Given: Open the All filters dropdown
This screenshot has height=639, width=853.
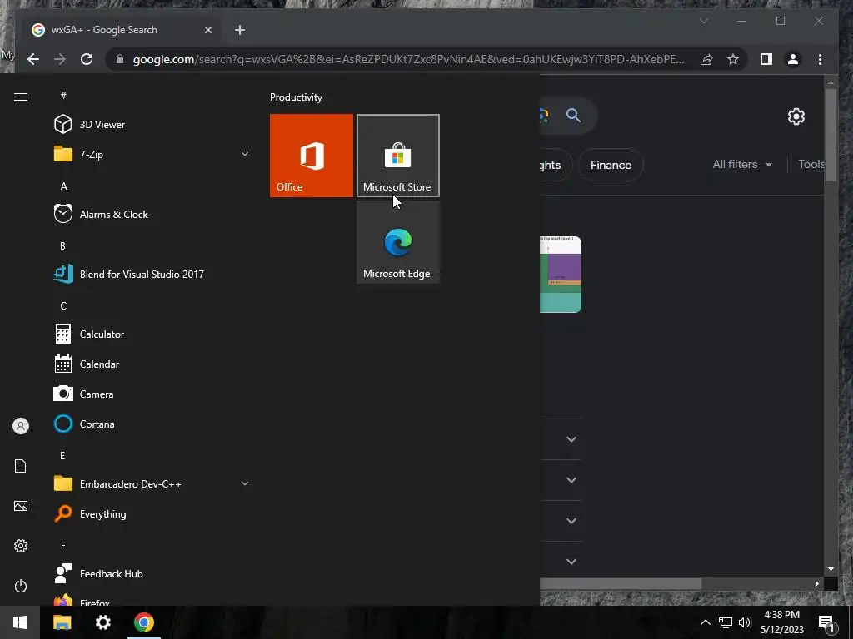Looking at the screenshot, I should pyautogui.click(x=742, y=164).
